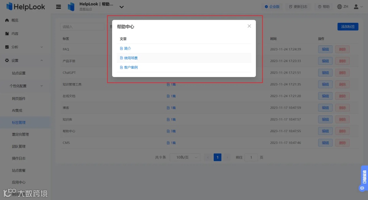368x200 pixels.
Task: Click the 前往 page number input
Action: click(251, 157)
